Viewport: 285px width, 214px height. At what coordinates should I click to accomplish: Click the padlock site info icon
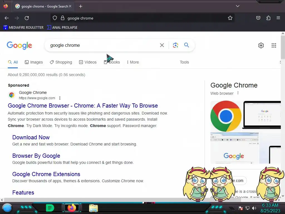tap(63, 18)
